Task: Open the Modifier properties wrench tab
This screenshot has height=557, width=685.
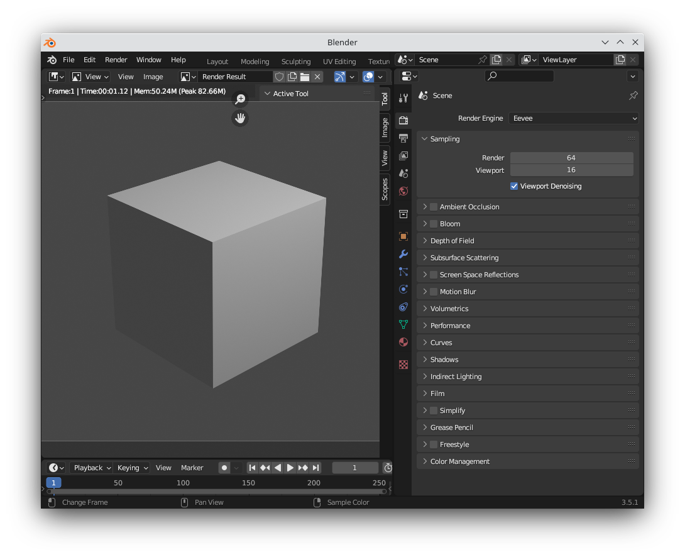Action: click(403, 254)
